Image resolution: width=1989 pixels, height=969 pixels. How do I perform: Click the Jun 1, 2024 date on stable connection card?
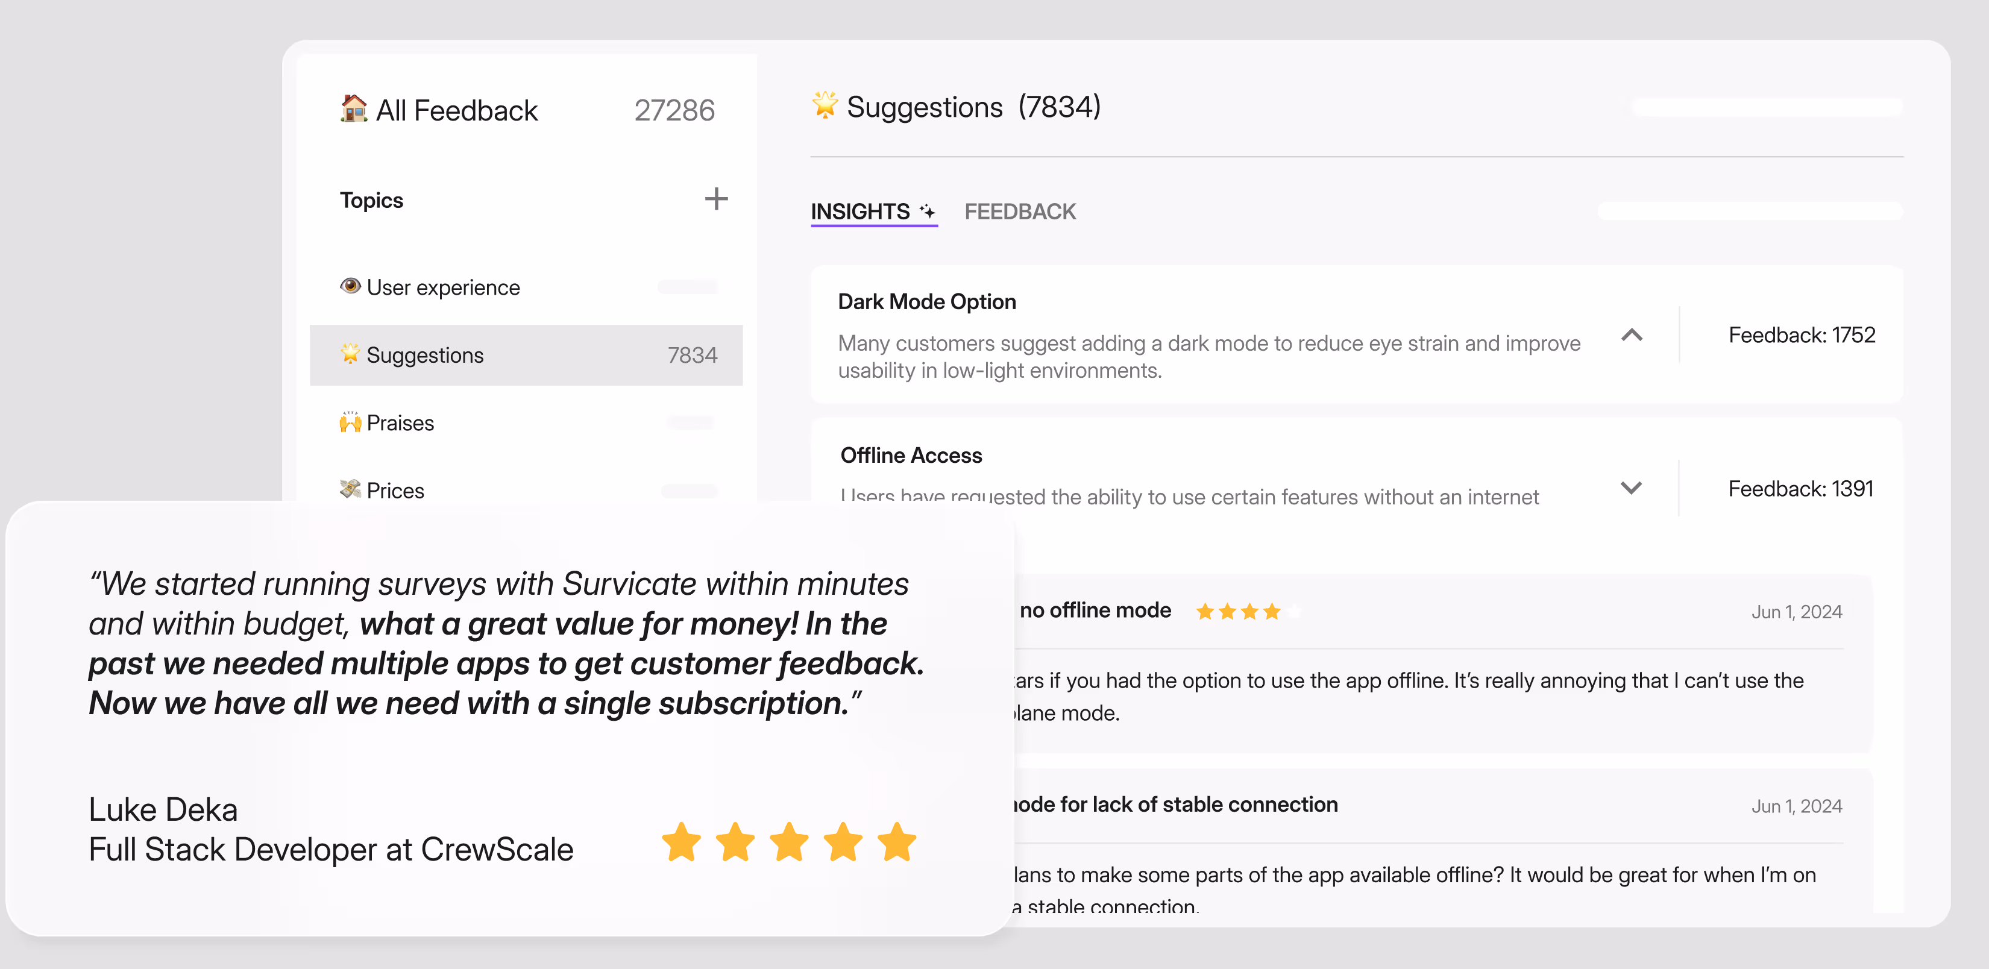(1797, 806)
